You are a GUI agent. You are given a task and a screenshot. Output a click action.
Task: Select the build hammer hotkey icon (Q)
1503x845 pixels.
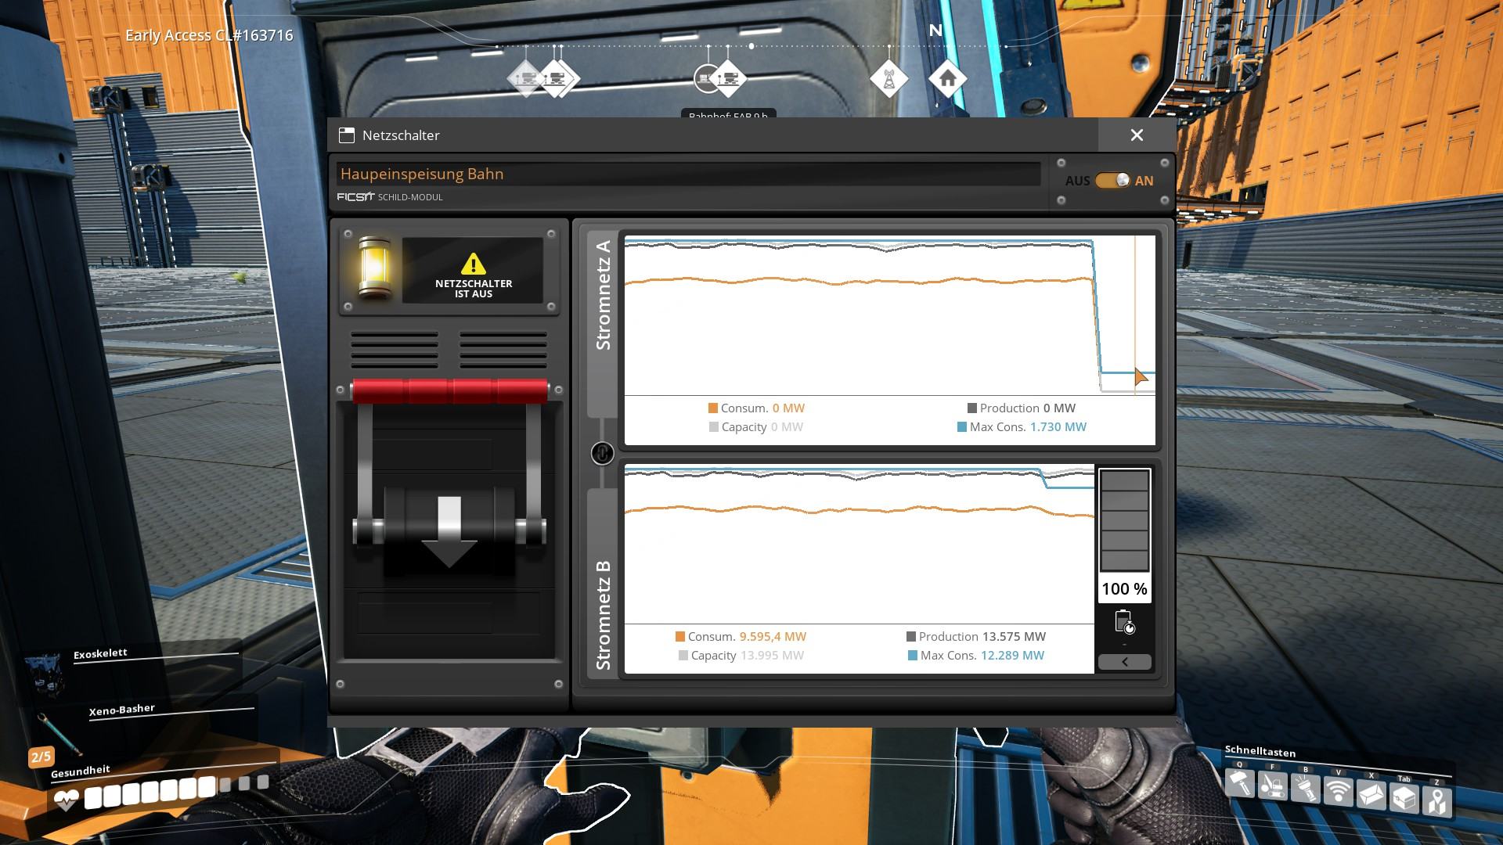pyautogui.click(x=1240, y=783)
